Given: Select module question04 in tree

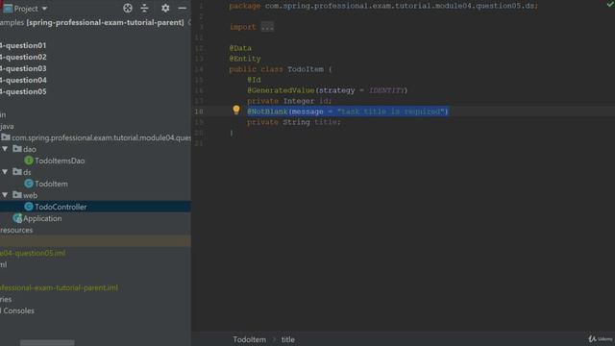Looking at the screenshot, I should (23, 80).
